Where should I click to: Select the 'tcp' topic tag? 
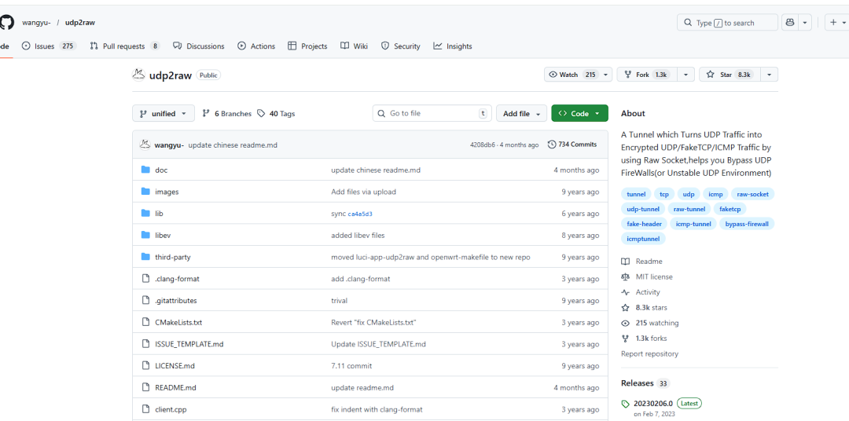pyautogui.click(x=664, y=194)
